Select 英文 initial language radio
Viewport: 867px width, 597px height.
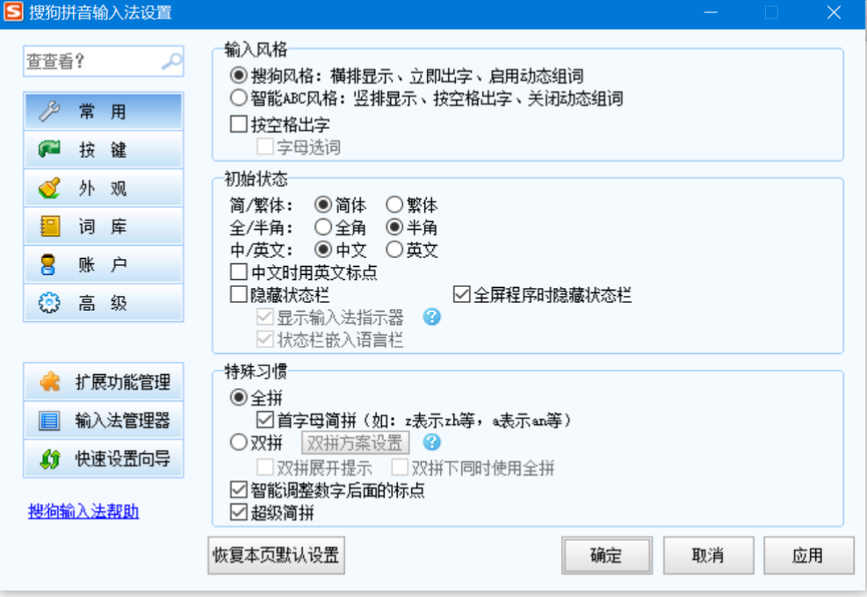394,249
